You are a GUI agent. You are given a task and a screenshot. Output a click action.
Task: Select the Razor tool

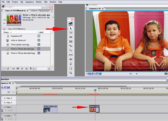(71, 50)
